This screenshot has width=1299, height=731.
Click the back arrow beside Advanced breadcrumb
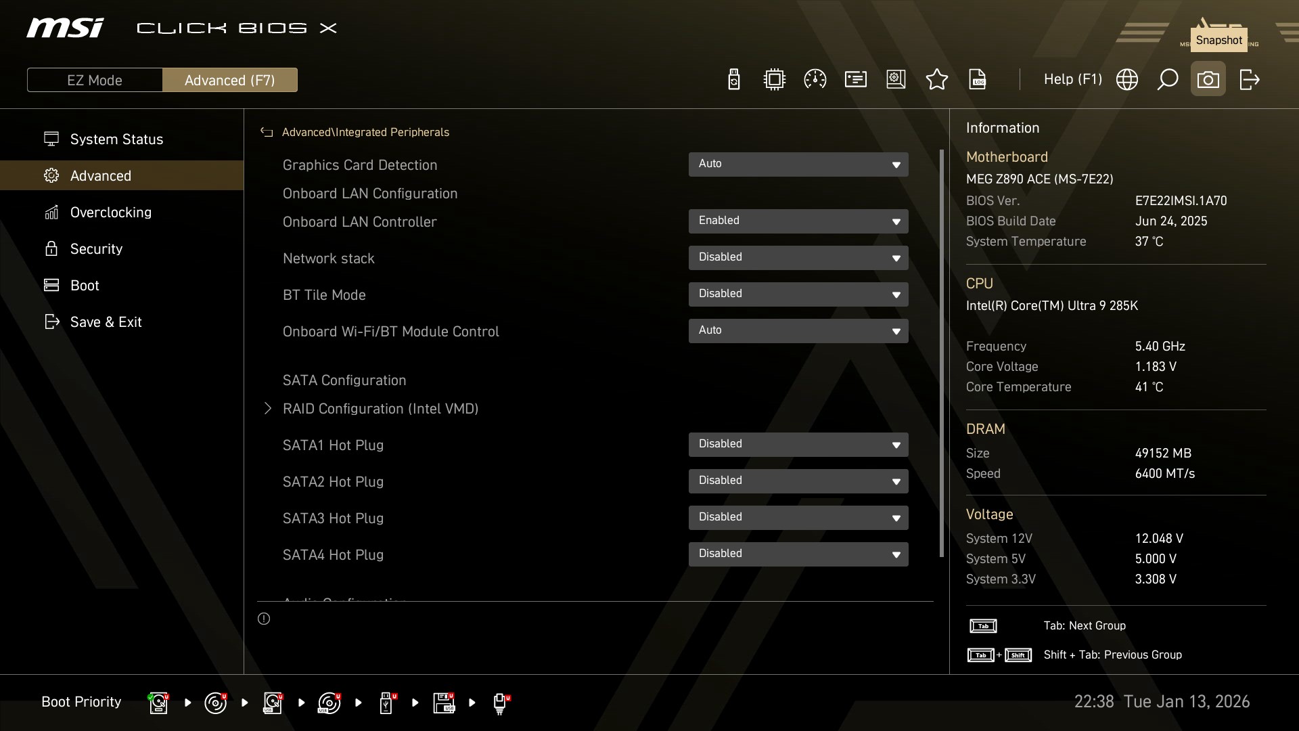coord(267,133)
